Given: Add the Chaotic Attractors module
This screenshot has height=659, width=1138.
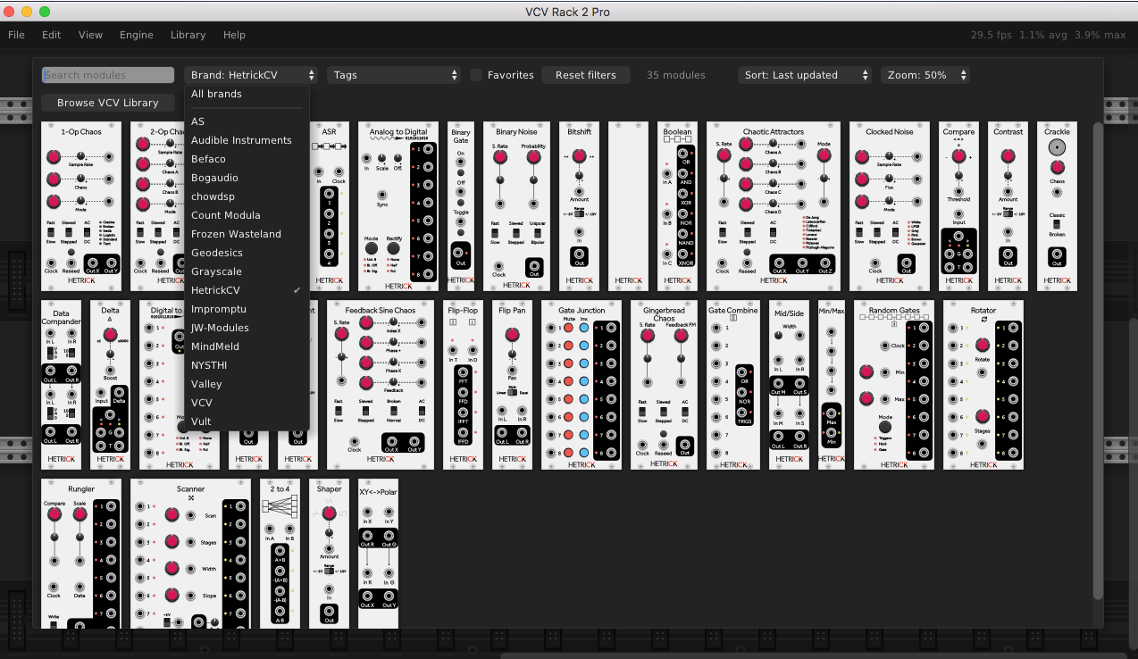Looking at the screenshot, I should point(774,206).
